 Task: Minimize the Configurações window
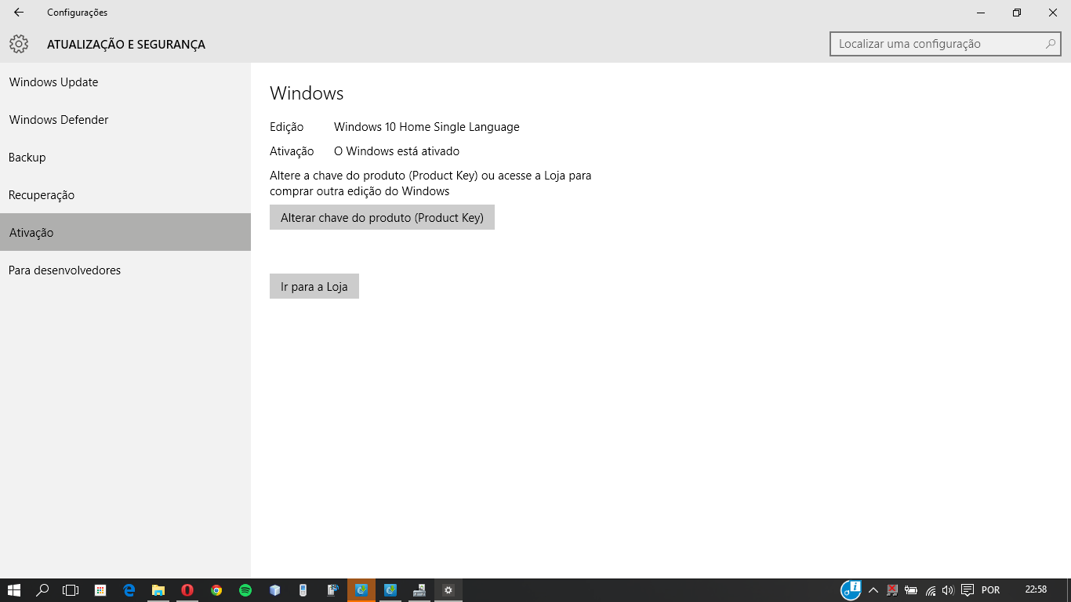[x=981, y=13]
